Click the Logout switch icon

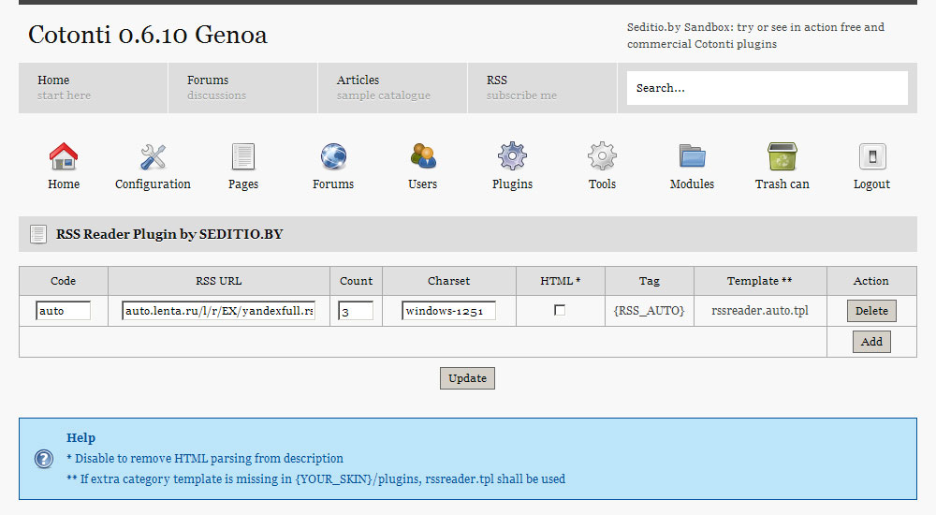click(871, 157)
